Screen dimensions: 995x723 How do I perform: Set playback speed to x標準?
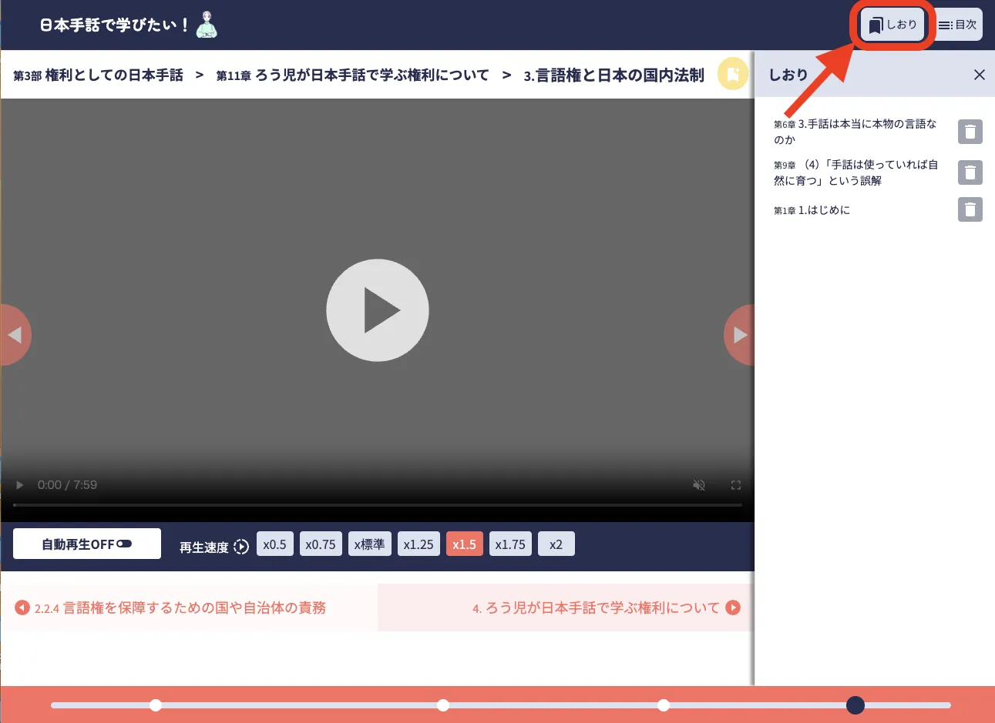click(370, 544)
